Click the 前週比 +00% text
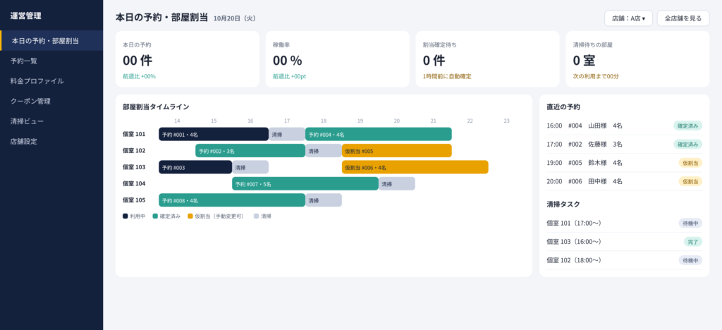This screenshot has width=722, height=330. click(x=139, y=76)
